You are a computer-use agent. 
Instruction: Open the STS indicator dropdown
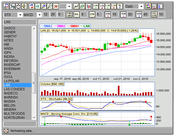pos(20,15)
